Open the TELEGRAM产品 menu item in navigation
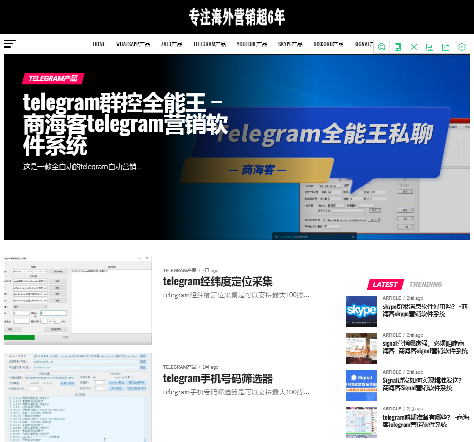 click(x=209, y=44)
